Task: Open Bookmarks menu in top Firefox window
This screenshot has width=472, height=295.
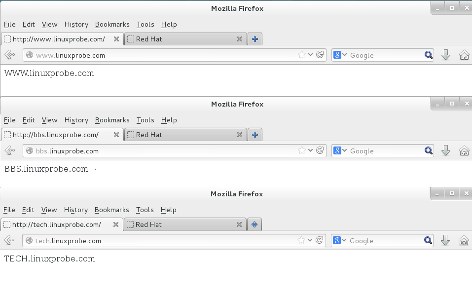Action: [112, 24]
